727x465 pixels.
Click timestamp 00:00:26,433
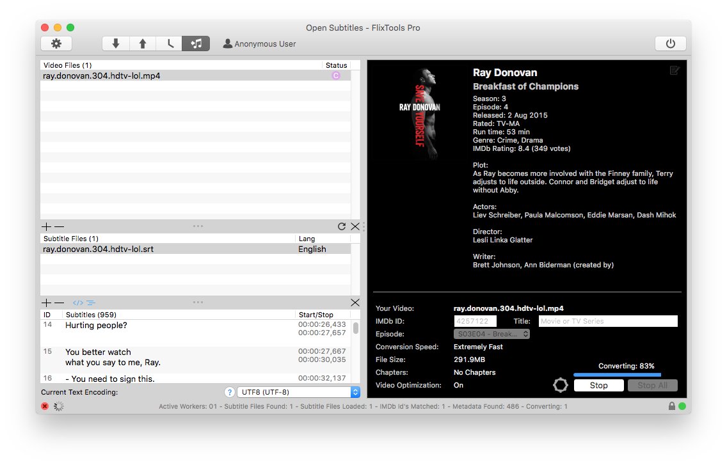point(322,324)
